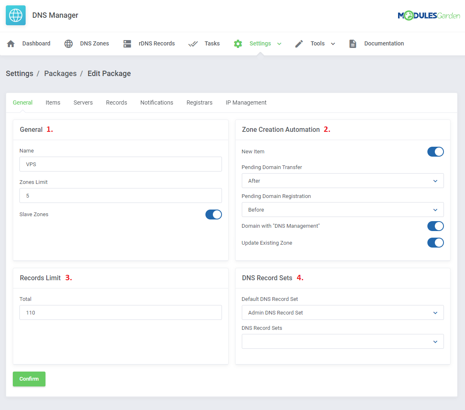Click the Edit Package breadcrumb text
465x410 pixels.
click(x=109, y=74)
